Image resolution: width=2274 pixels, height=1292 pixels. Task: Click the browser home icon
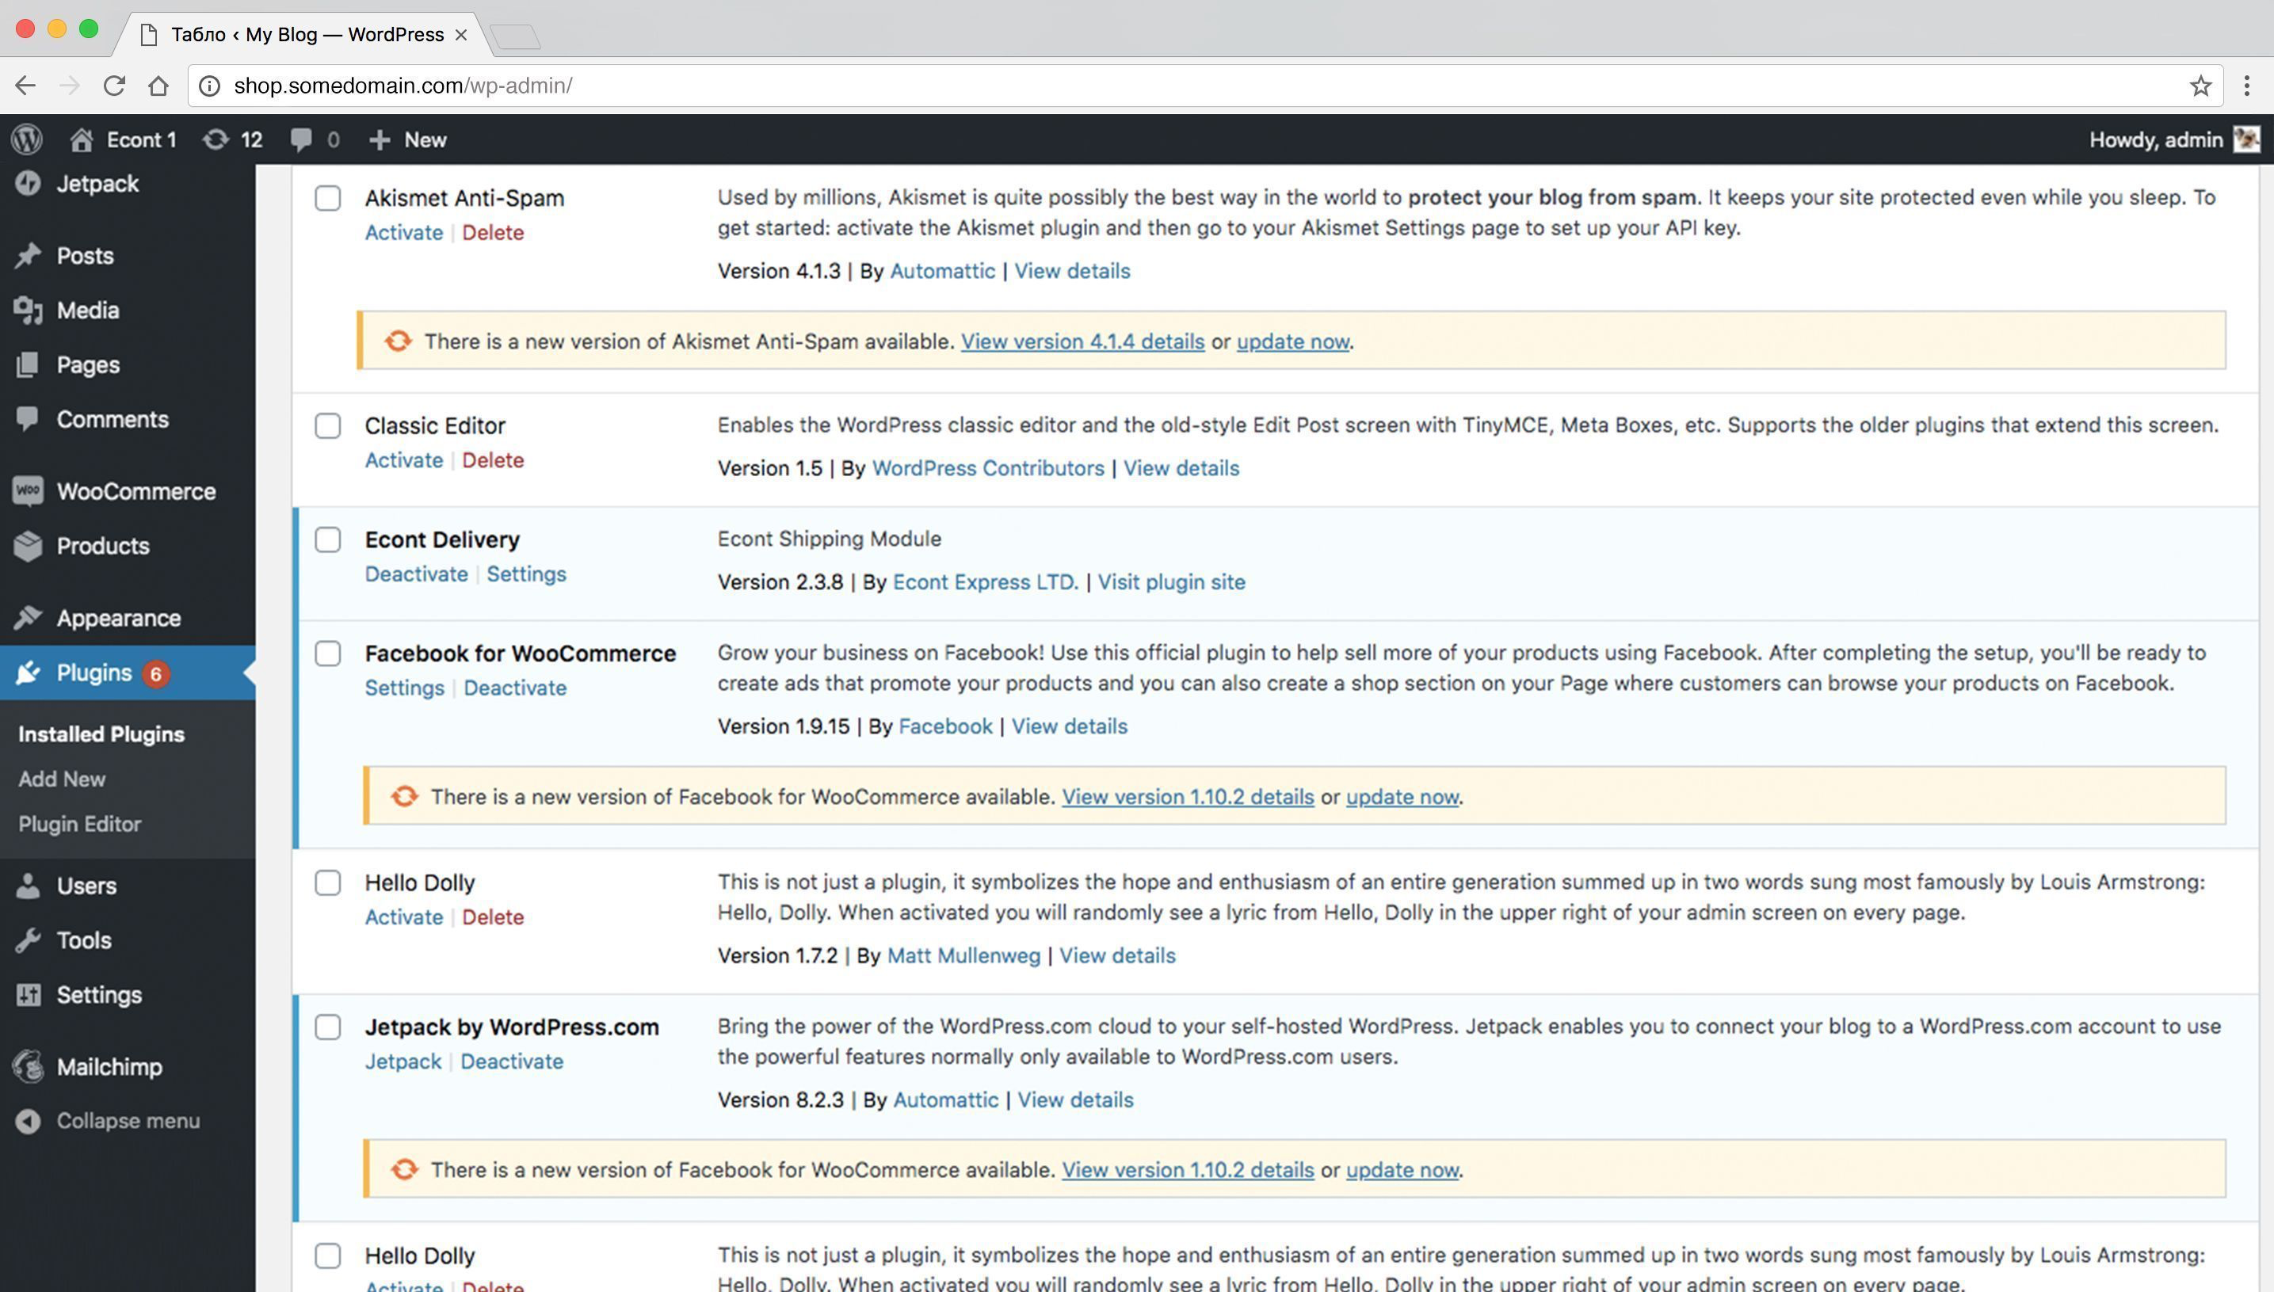point(158,86)
